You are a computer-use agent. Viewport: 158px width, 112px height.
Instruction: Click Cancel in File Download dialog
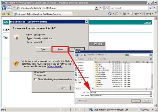pos(77,50)
